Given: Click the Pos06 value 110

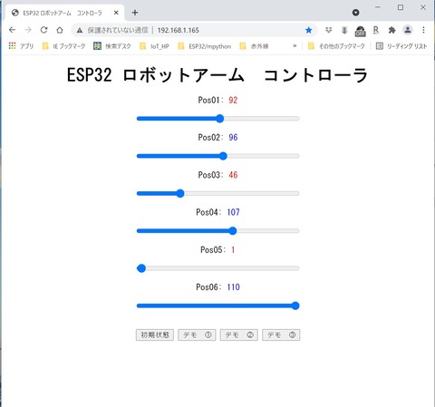Looking at the screenshot, I should [233, 287].
